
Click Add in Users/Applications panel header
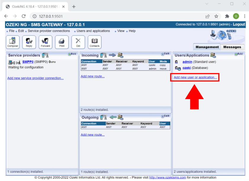(x=239, y=54)
